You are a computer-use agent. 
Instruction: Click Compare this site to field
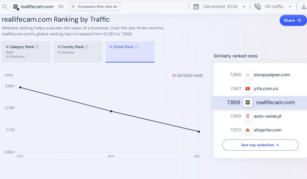(94, 6)
